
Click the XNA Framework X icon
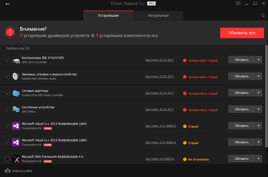click(16, 159)
